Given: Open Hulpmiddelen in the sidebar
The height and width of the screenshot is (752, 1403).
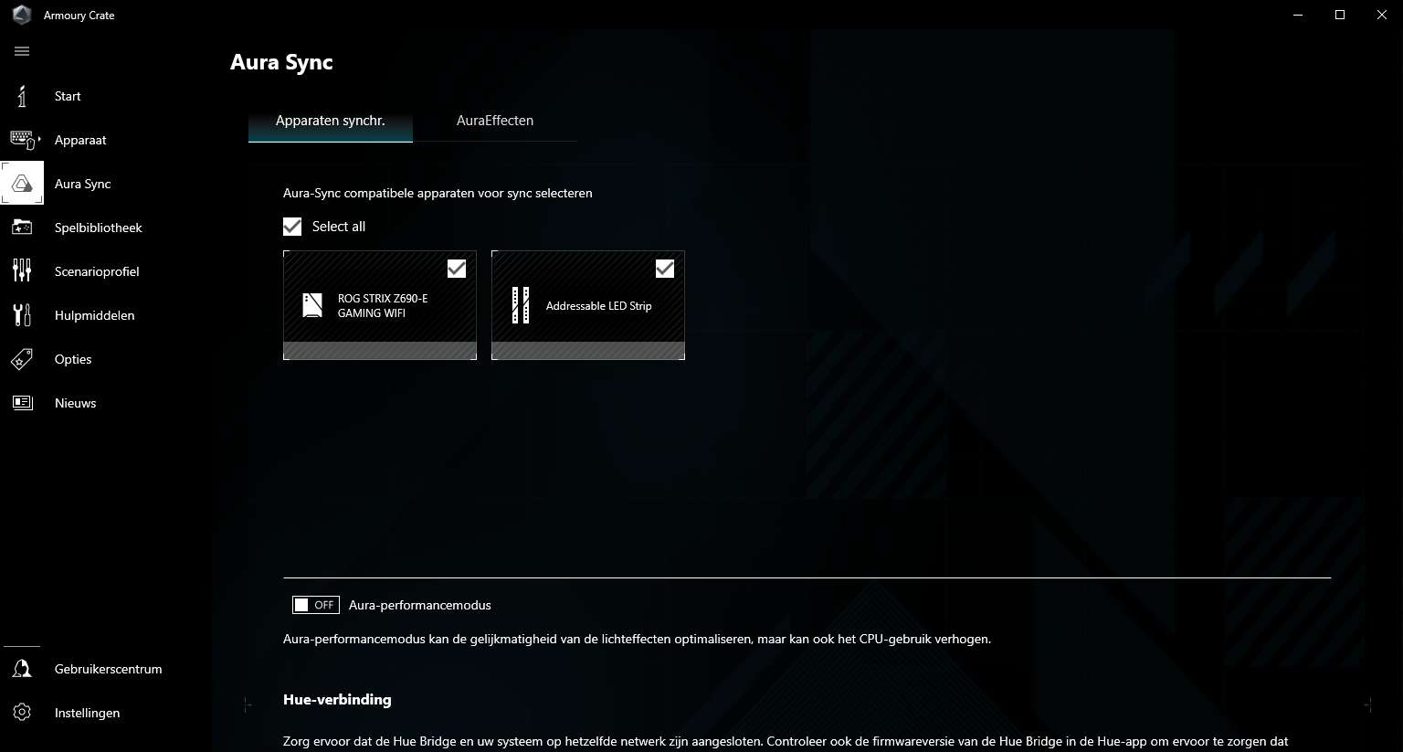Looking at the screenshot, I should pos(95,315).
